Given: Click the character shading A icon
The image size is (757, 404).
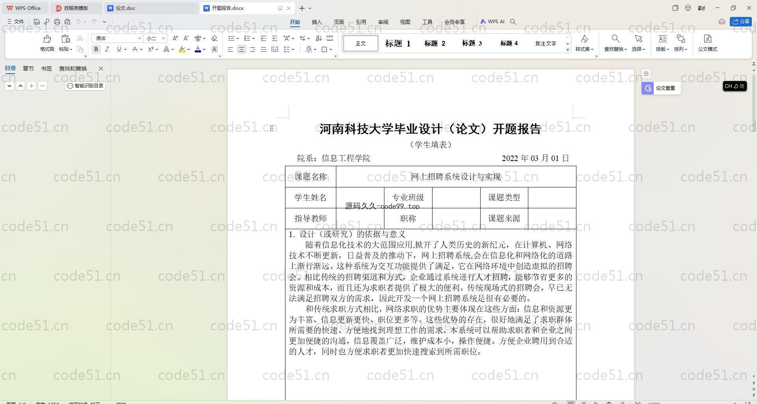Looking at the screenshot, I should pyautogui.click(x=214, y=49).
